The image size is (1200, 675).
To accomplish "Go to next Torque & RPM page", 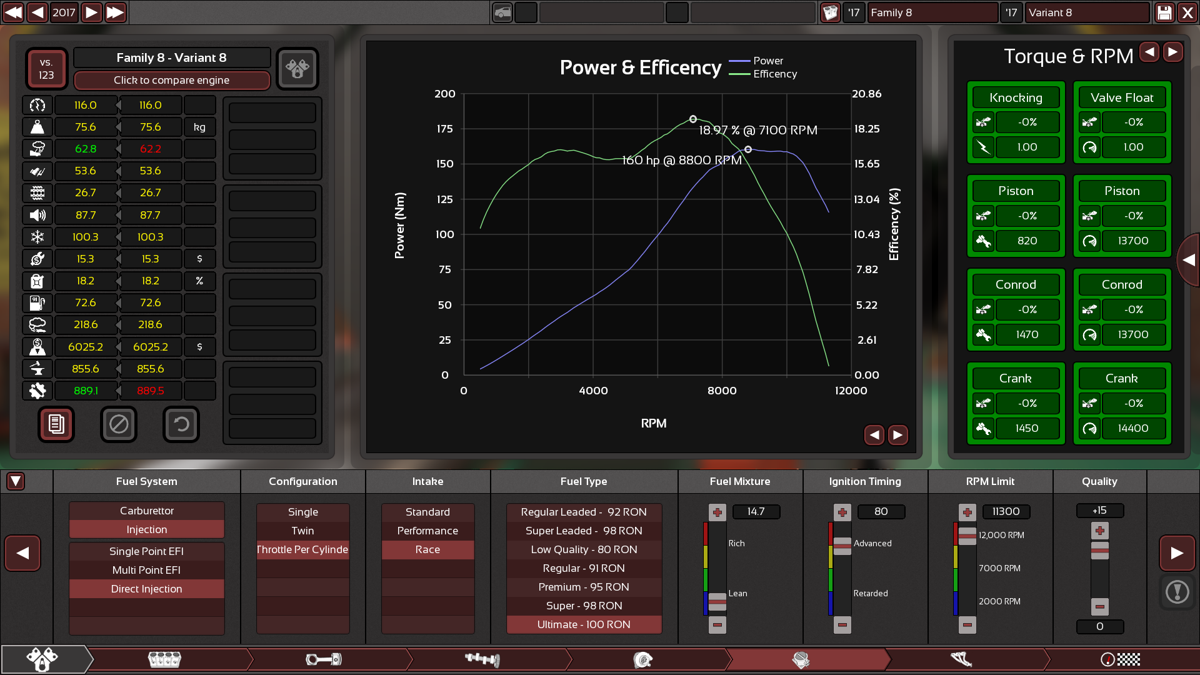I will (1173, 52).
